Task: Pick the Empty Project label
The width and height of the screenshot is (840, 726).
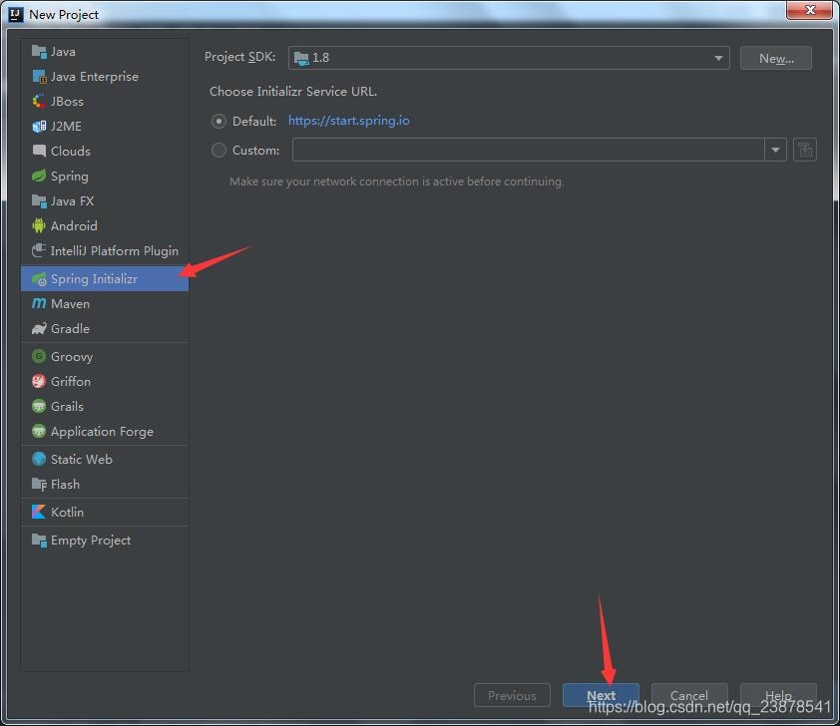Action: [91, 541]
